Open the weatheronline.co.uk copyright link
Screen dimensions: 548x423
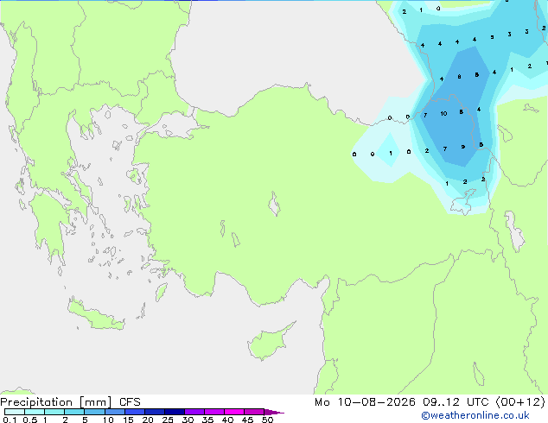(475, 415)
